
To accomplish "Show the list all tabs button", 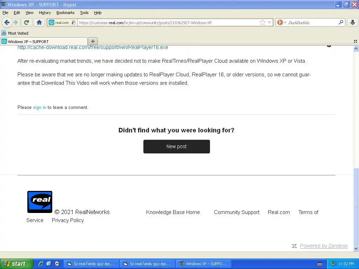I will (355, 41).
